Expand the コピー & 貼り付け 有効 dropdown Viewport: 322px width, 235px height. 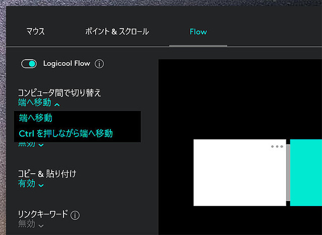coord(31,183)
